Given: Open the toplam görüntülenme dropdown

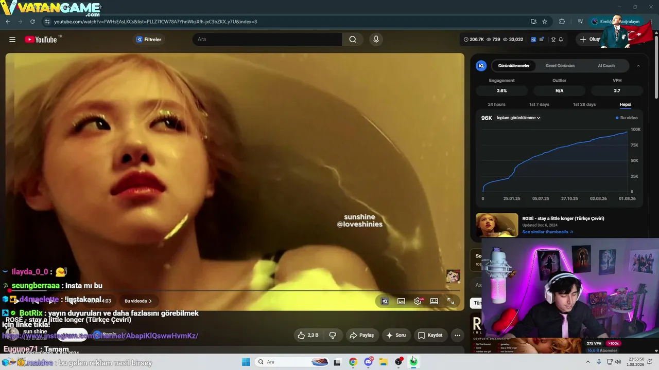Looking at the screenshot, I should [x=518, y=118].
